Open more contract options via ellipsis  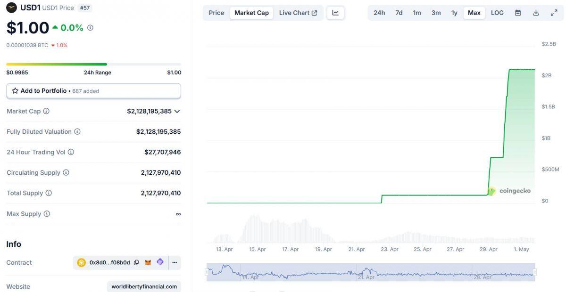(x=174, y=262)
